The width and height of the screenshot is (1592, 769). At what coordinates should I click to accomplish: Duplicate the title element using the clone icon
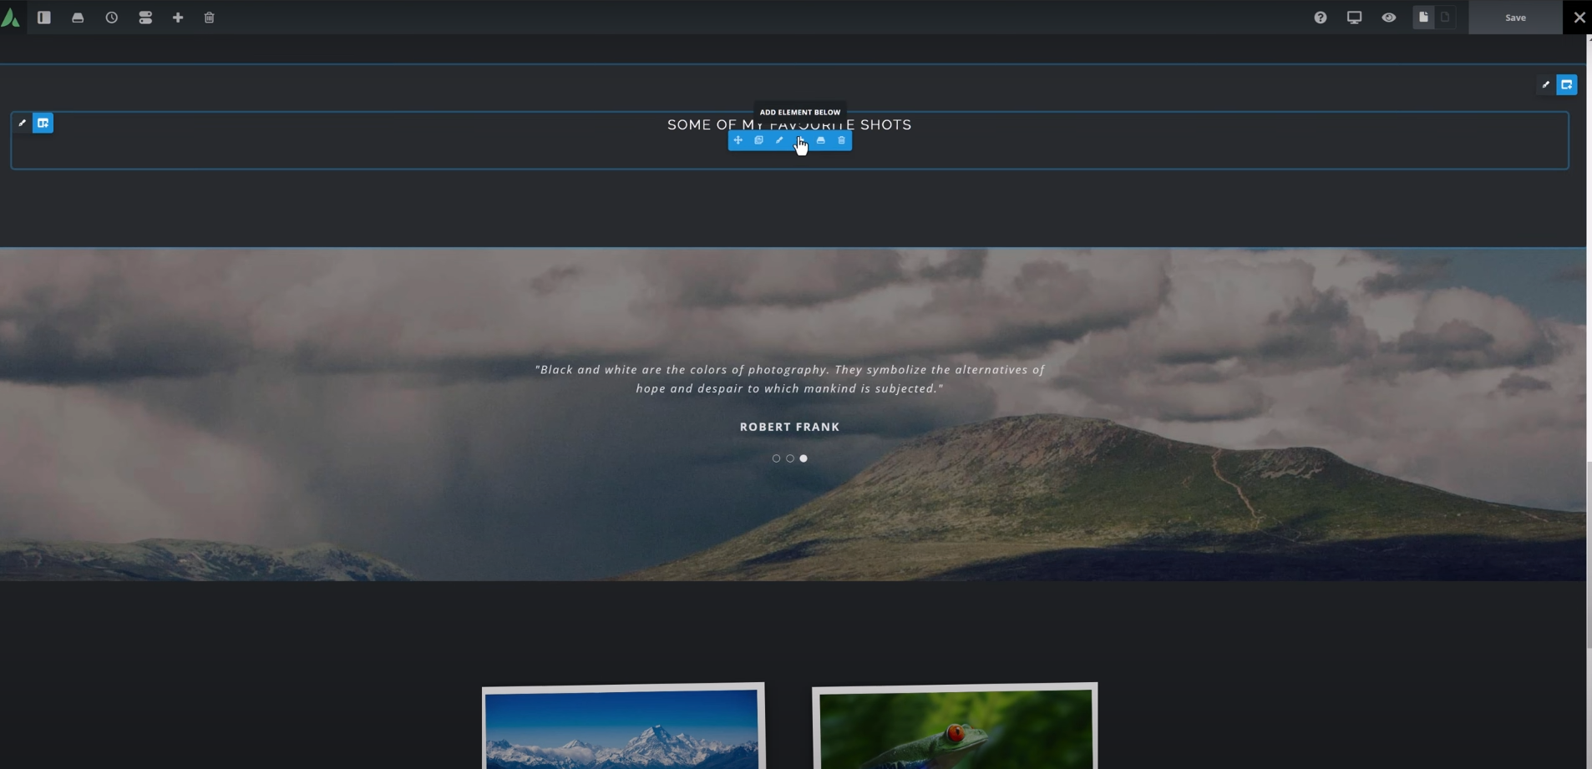coord(758,140)
